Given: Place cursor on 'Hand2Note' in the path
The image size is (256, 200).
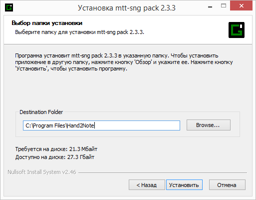Looking at the screenshot, I should pyautogui.click(x=80, y=125).
